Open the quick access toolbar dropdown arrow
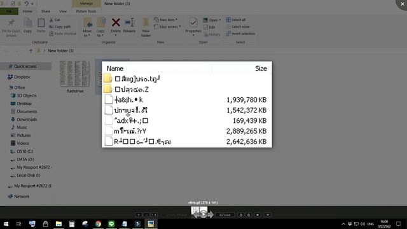This screenshot has width=407, height=229. point(32,4)
